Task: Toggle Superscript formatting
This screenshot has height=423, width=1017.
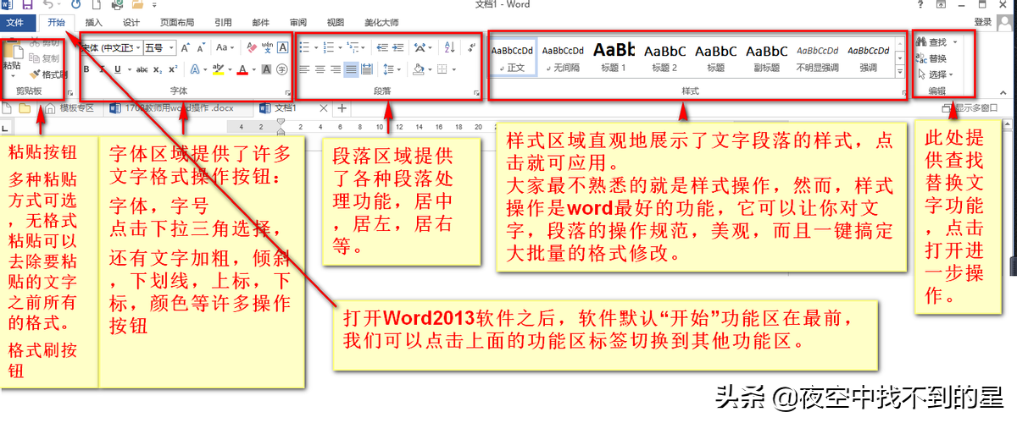Action: 173,69
